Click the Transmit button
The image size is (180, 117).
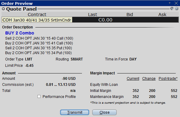[75, 112]
